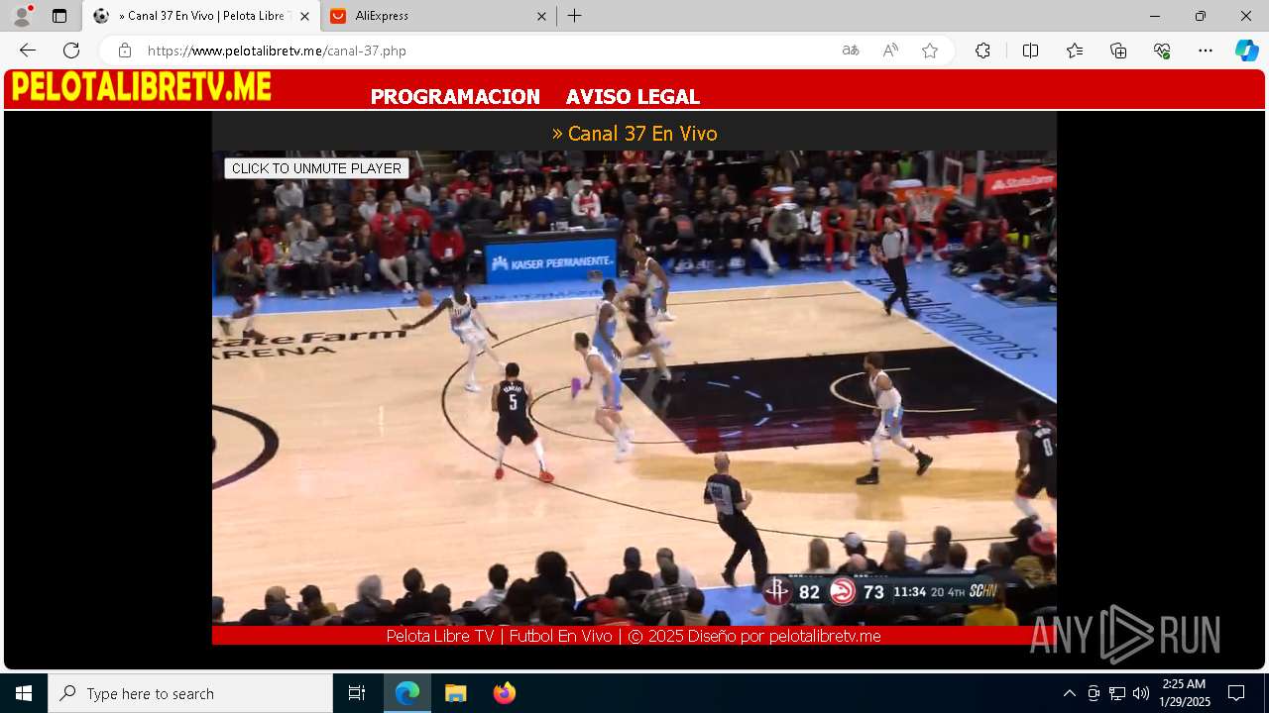Open the Extensions puzzle icon
Screen dimensions: 1269x713
click(982, 51)
